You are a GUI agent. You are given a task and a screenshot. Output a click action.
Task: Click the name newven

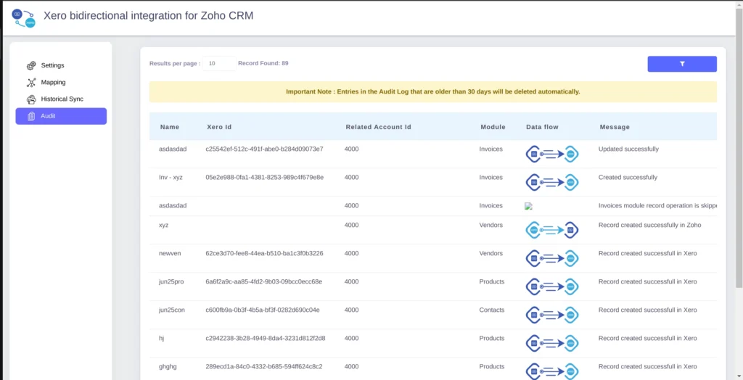click(x=170, y=254)
